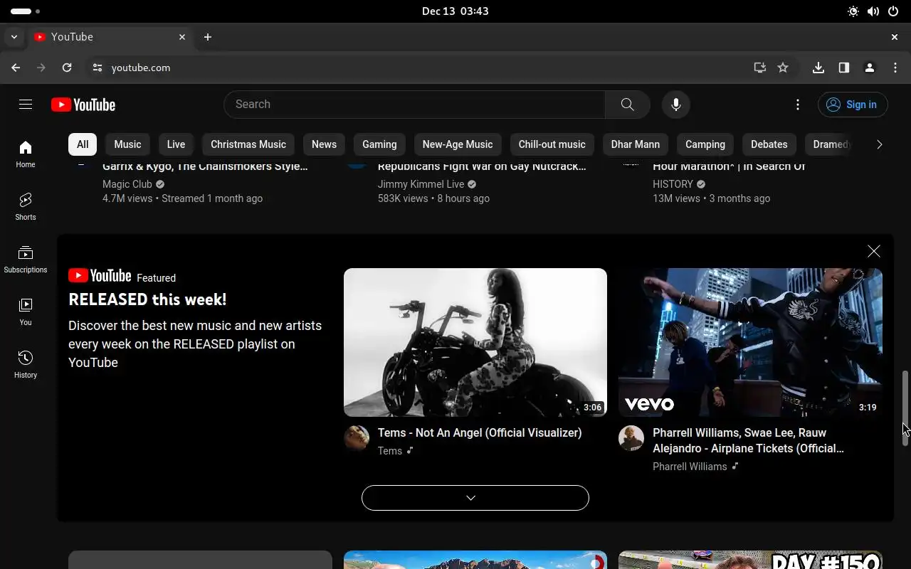The image size is (911, 569).
Task: Click the Sign in button
Action: [x=853, y=105]
